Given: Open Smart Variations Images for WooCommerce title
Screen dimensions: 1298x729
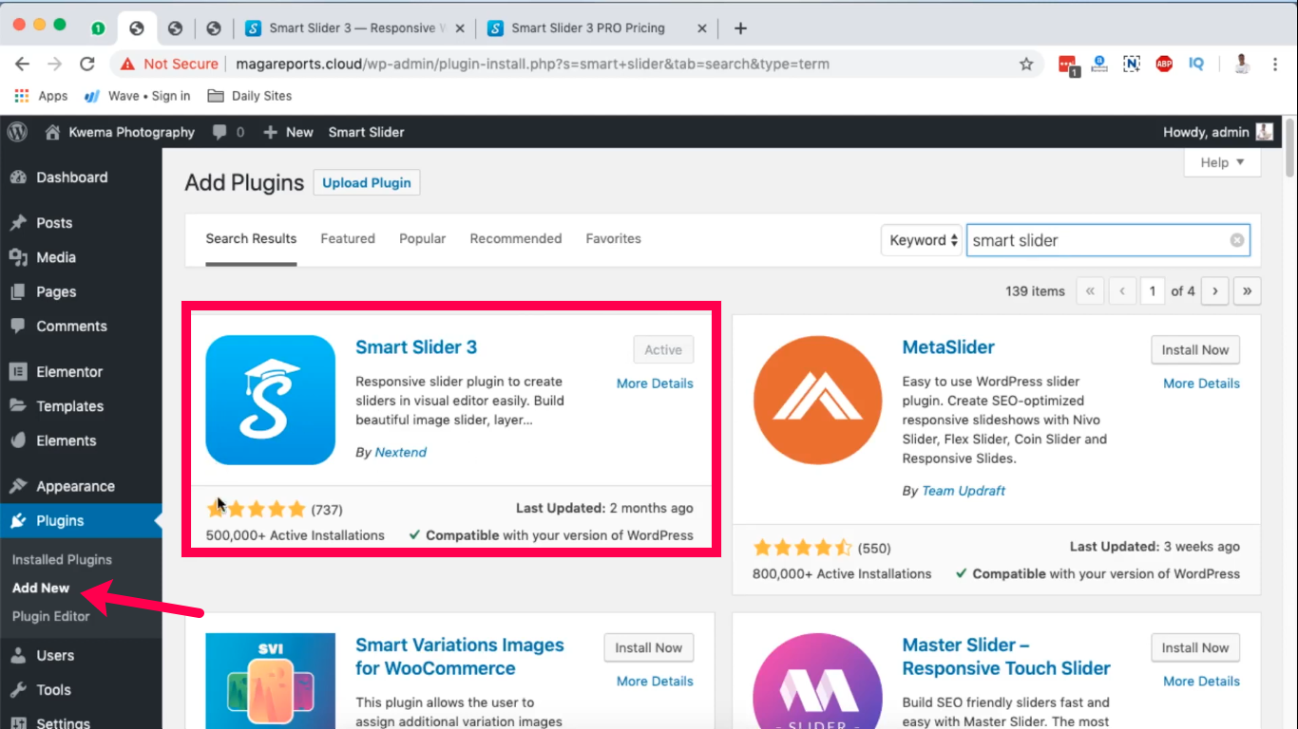Looking at the screenshot, I should click(x=460, y=657).
